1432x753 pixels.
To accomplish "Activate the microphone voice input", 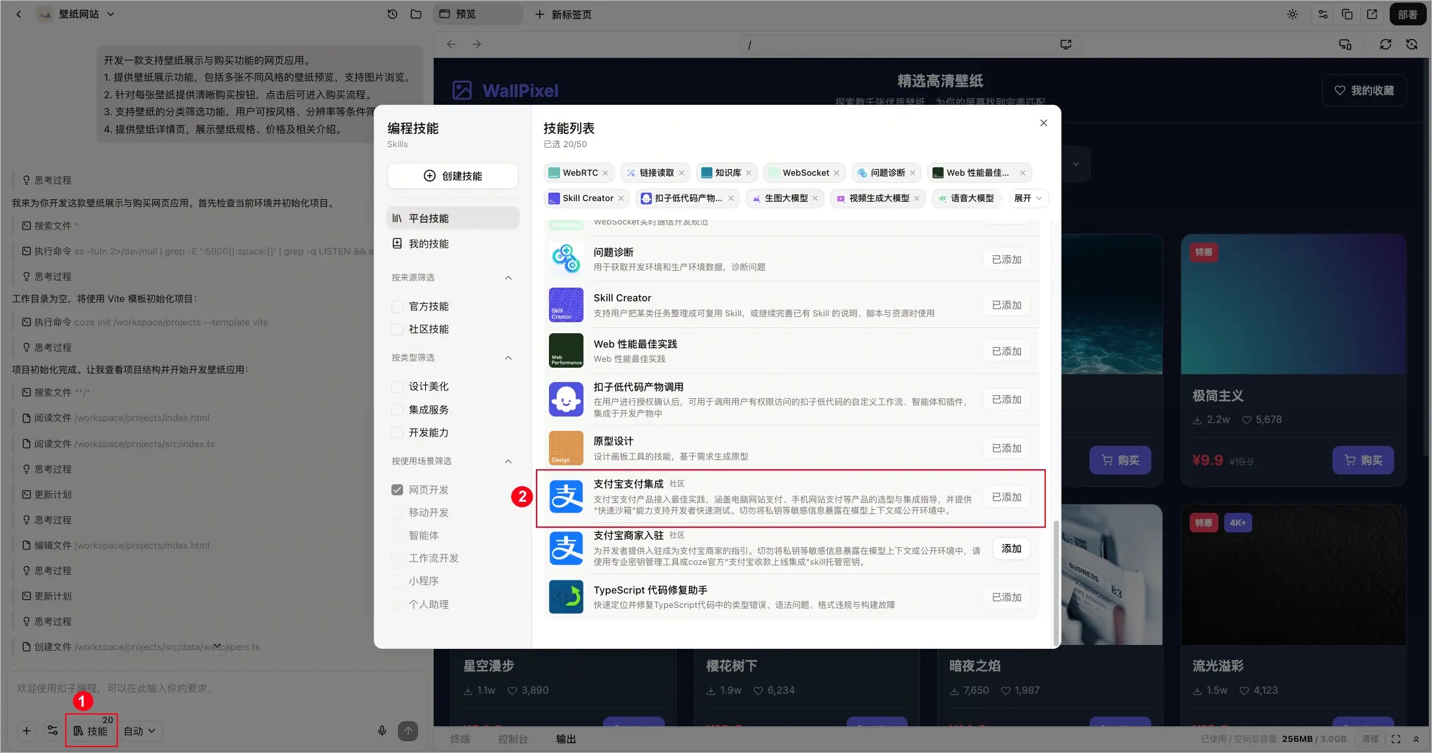I will coord(382,731).
